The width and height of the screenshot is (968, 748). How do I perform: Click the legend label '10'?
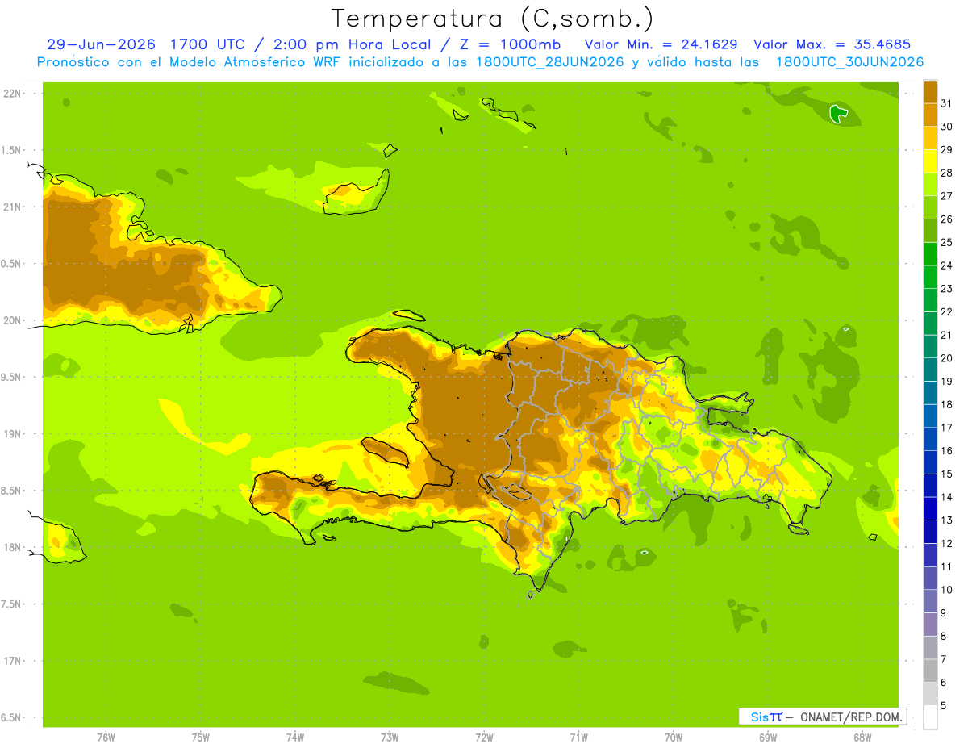946,590
